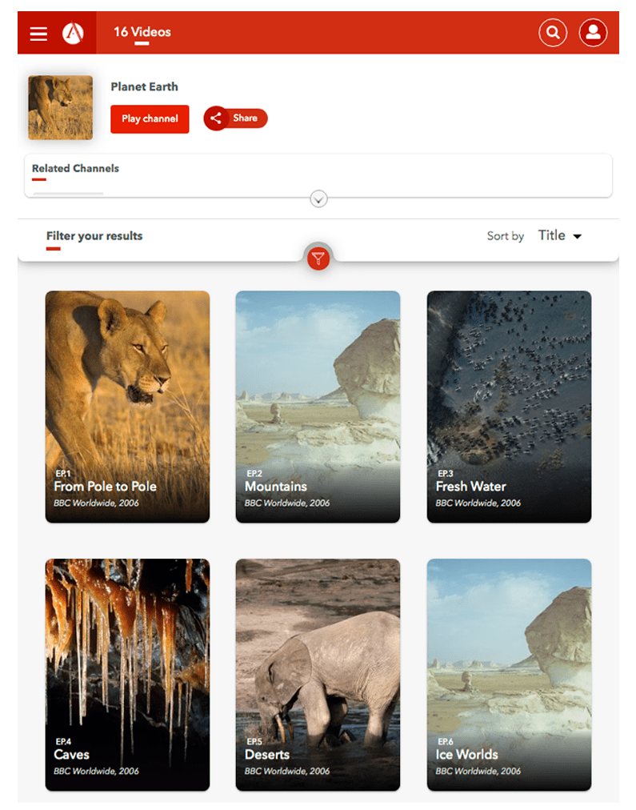Viewport: 636px width, 810px height.
Task: Click the Share button
Action: [x=235, y=118]
